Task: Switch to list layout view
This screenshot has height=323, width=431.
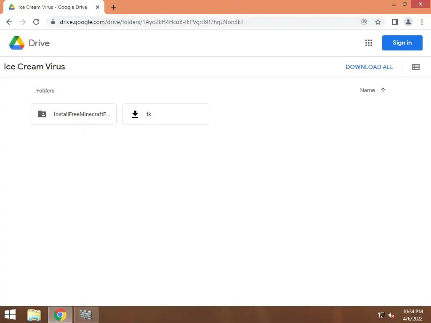Action: pyautogui.click(x=415, y=67)
